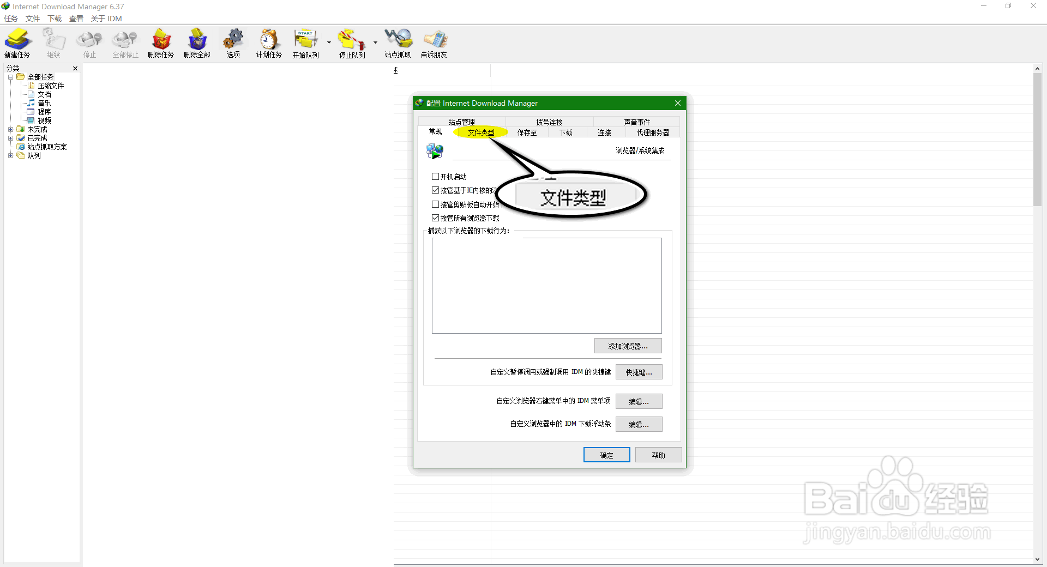Select the 视频 category
This screenshot has height=567, width=1047.
point(44,120)
